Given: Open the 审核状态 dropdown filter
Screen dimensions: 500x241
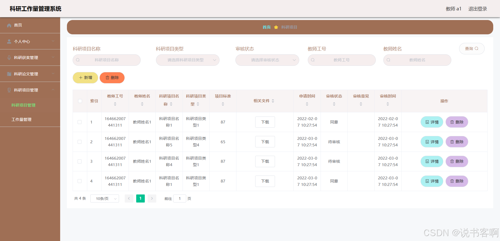Looking at the screenshot, I should point(267,60).
